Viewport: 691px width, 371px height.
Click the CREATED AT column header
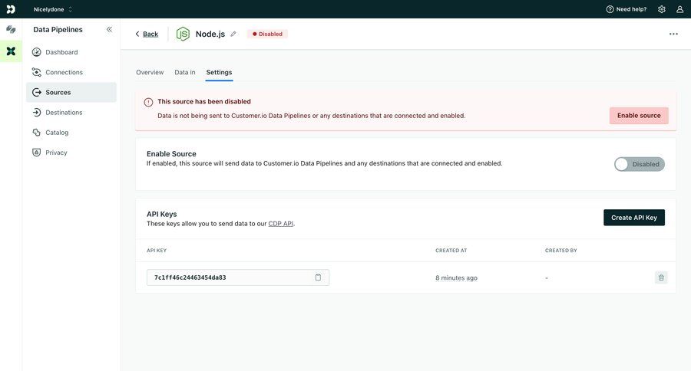pos(451,251)
